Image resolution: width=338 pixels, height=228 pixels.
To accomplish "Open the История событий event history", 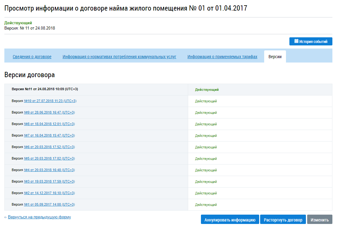I will [311, 41].
